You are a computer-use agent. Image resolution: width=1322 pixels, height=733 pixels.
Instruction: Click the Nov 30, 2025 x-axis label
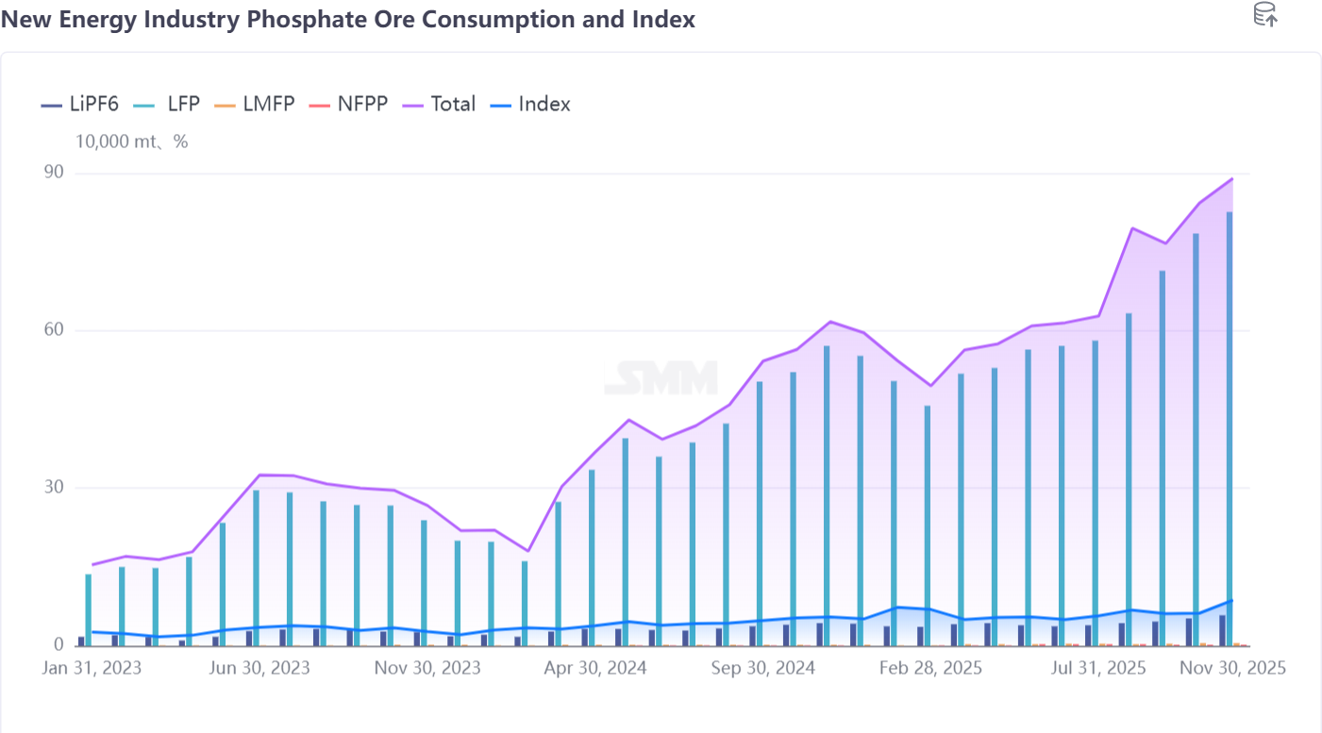coord(1230,668)
